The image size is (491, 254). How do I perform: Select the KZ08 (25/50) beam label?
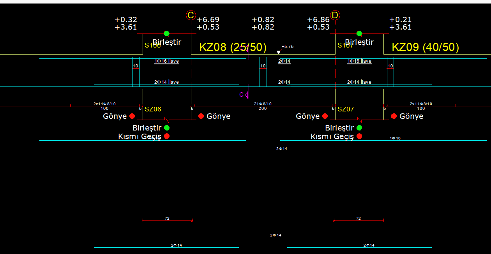(x=233, y=48)
